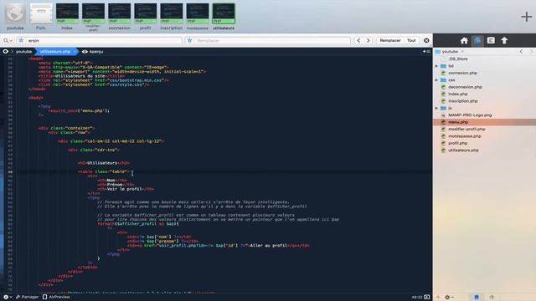The image size is (536, 301).
Task: Click the table class="table" code line
Action: (x=104, y=171)
